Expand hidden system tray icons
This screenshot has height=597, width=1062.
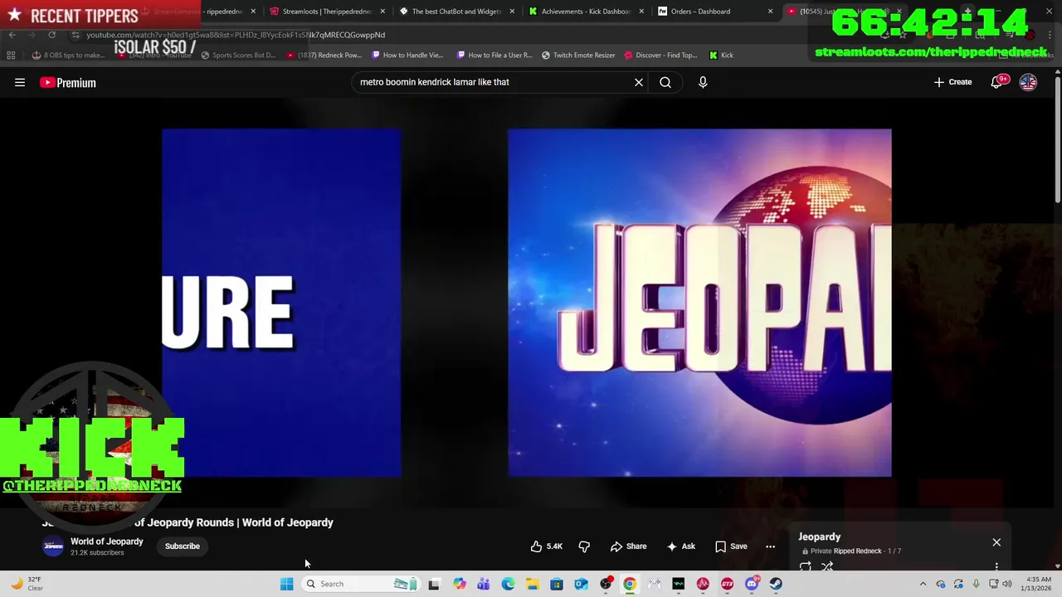(x=923, y=584)
